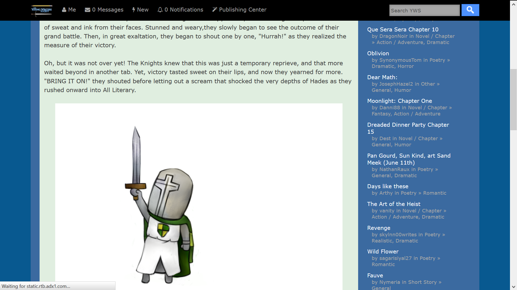Click the bell icon beside Notifications
The image size is (517, 290).
160,10
